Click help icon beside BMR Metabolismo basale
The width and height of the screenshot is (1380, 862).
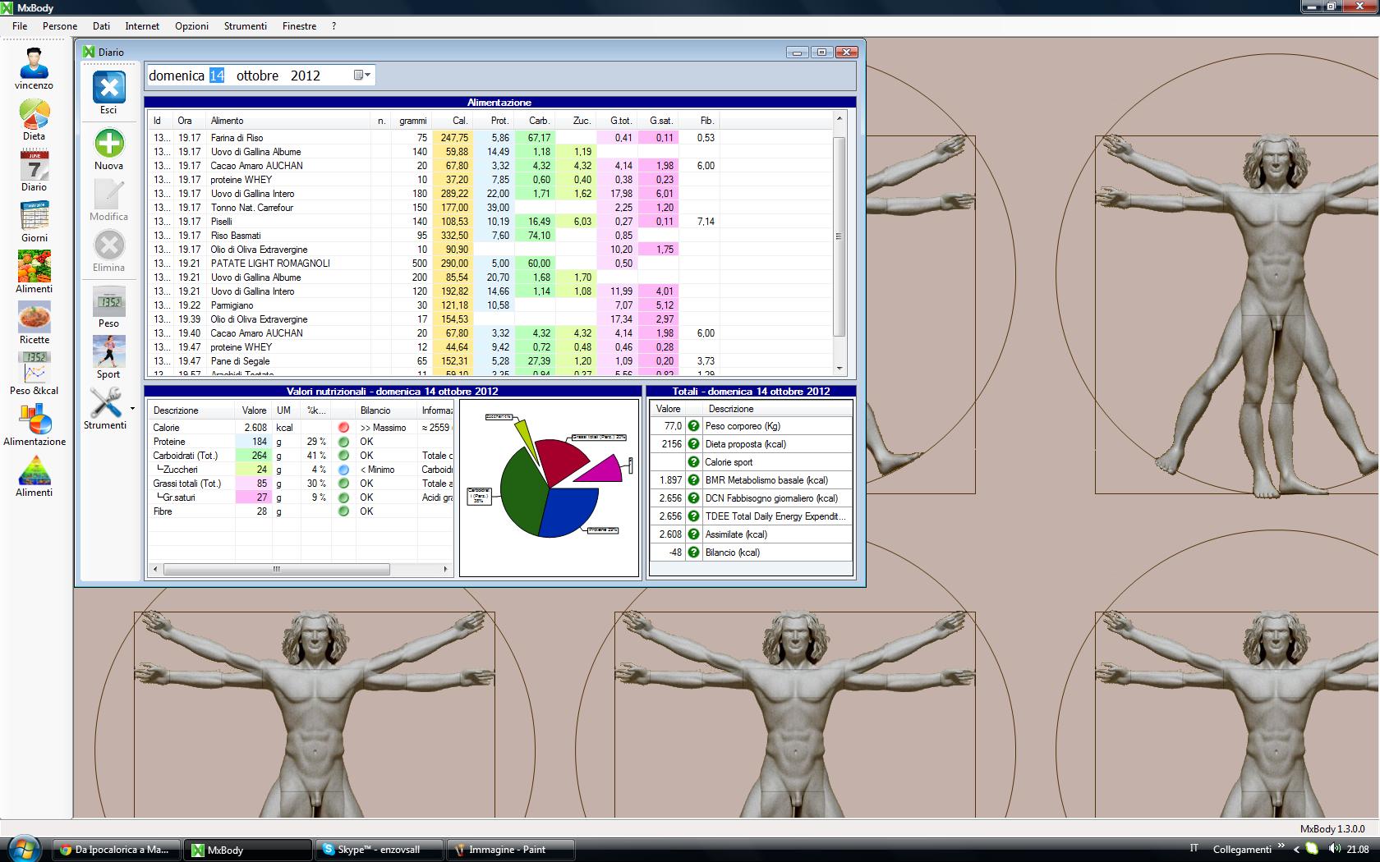coord(693,480)
